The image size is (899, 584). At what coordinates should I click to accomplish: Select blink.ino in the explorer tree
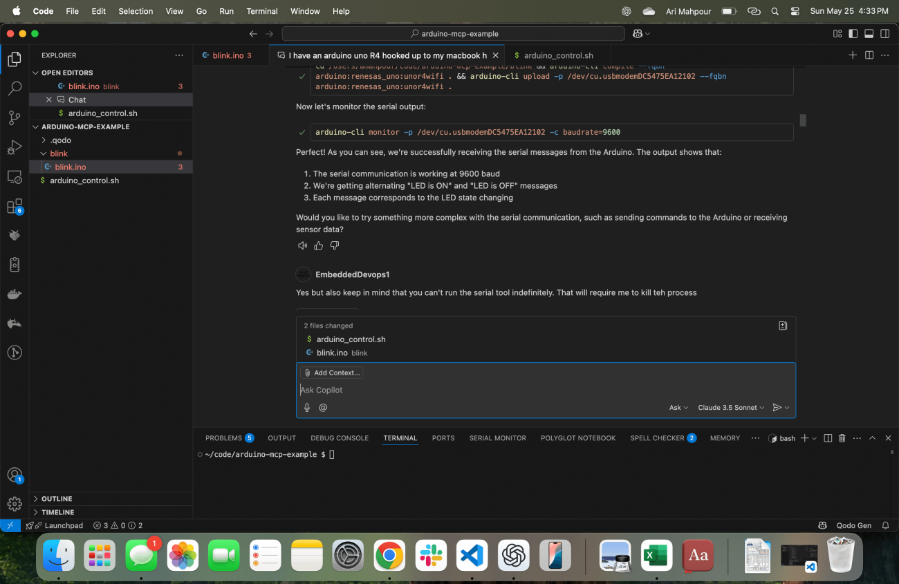[111, 167]
